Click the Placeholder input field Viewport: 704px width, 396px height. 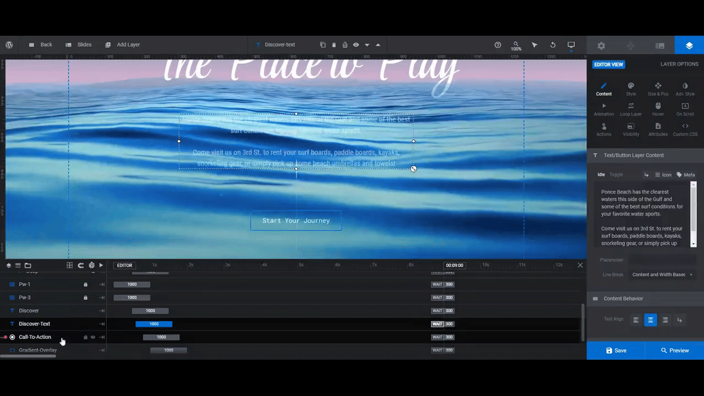point(662,260)
